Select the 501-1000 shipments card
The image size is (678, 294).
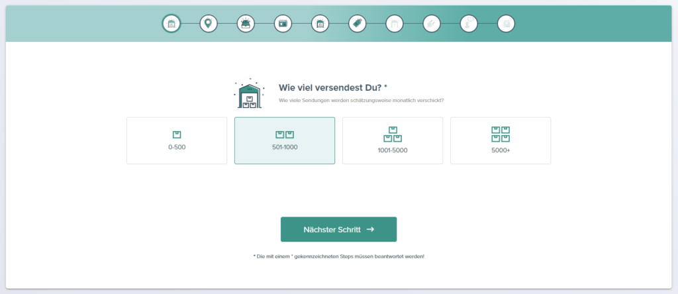point(285,140)
